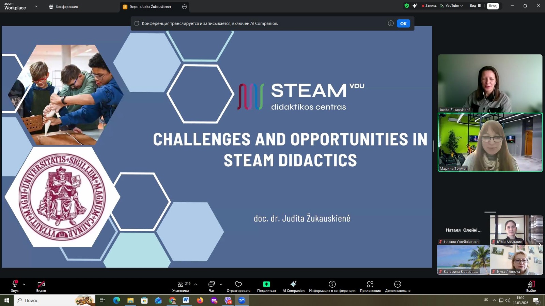
Task: Open the Дополнительно more options menu
Action: tap(398, 284)
